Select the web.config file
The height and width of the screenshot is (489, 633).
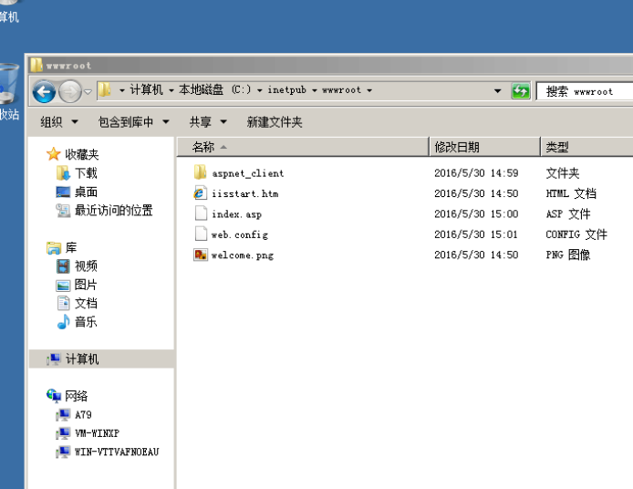(x=239, y=234)
